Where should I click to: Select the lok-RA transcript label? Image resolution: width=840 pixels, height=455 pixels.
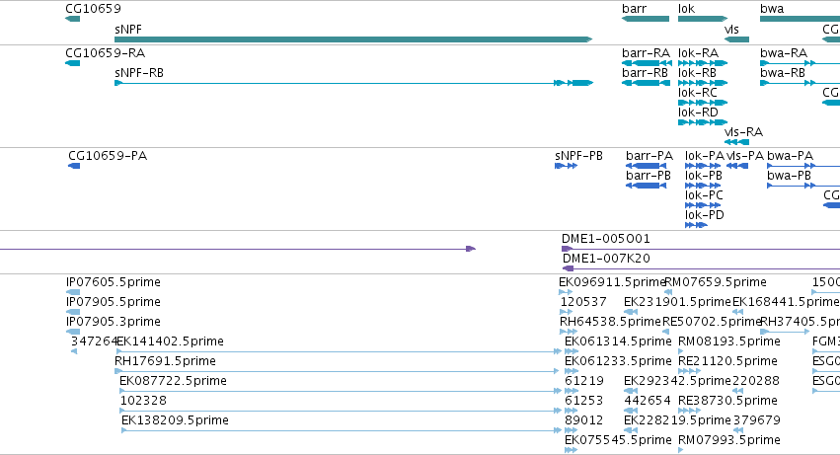[x=698, y=53]
